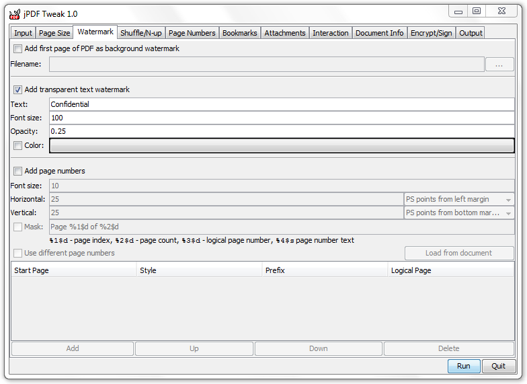The image size is (527, 384).
Task: Toggle the Mask checkbox
Action: click(17, 227)
